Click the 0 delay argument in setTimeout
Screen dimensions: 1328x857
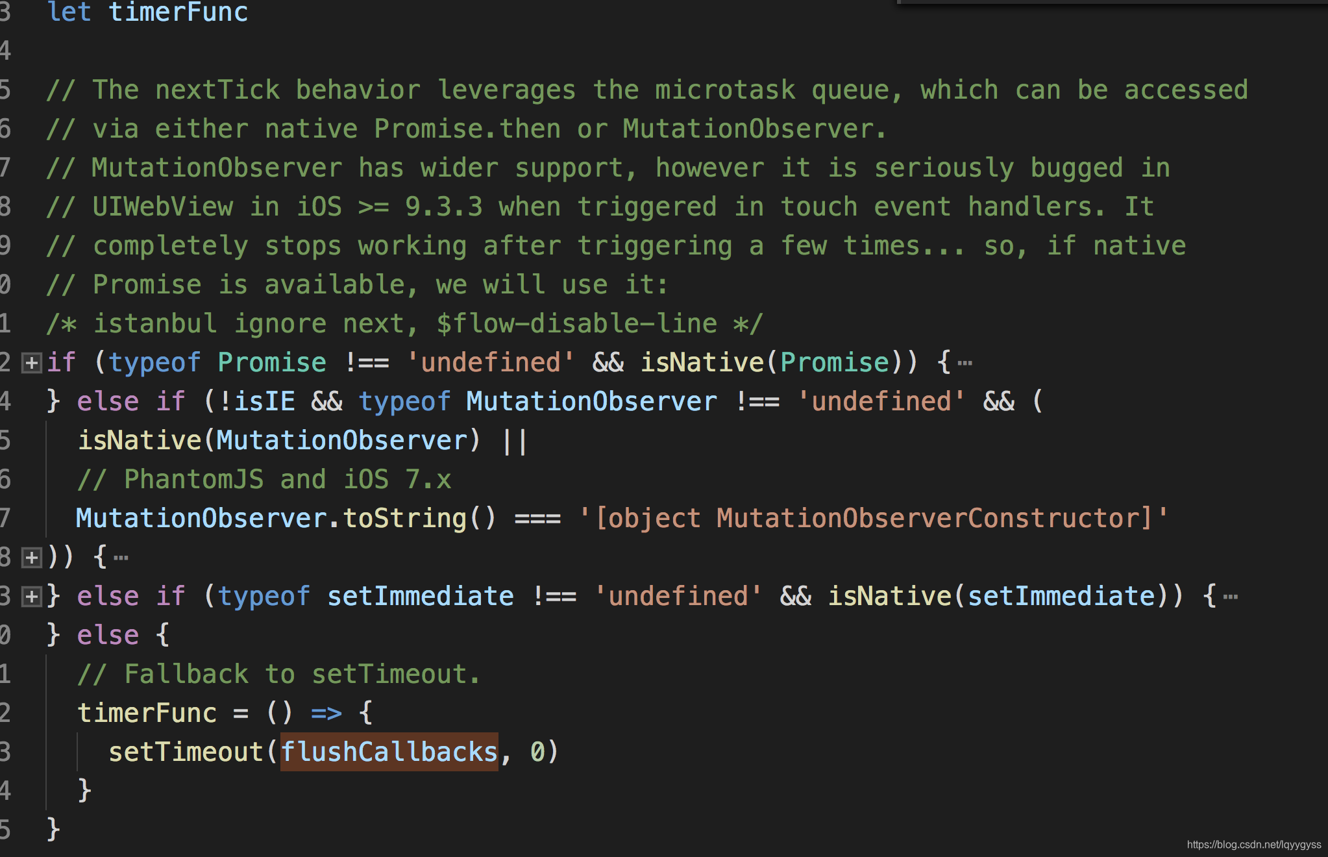pyautogui.click(x=537, y=752)
